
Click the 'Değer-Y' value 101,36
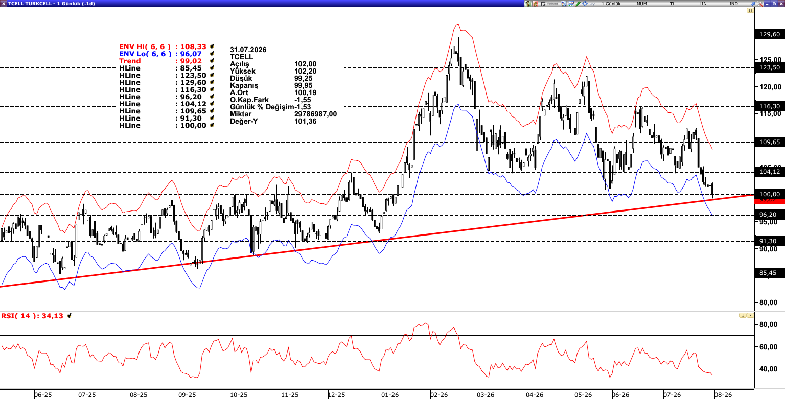click(x=306, y=121)
